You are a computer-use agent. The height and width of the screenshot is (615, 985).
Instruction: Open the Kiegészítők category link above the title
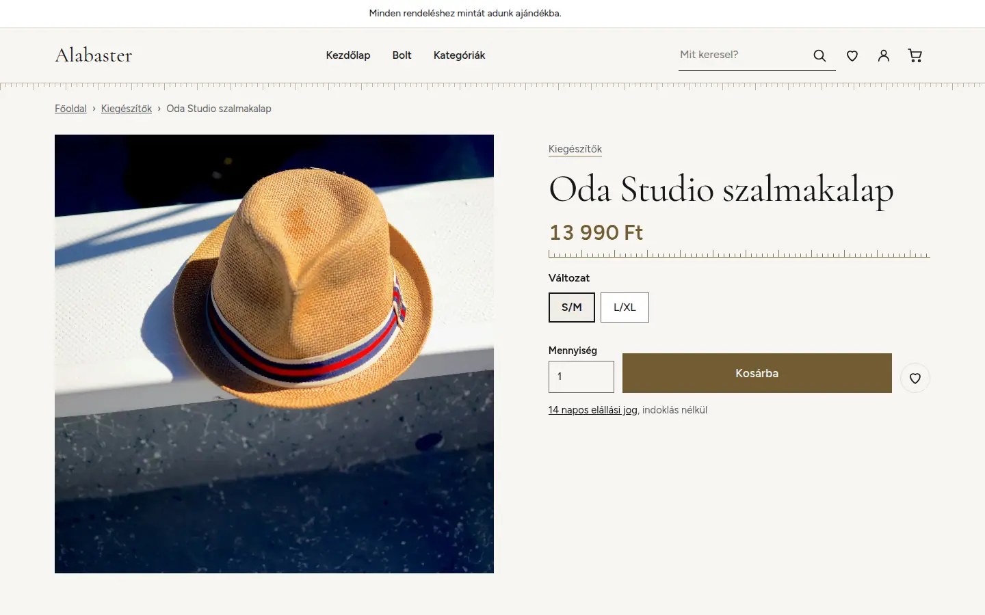point(575,149)
